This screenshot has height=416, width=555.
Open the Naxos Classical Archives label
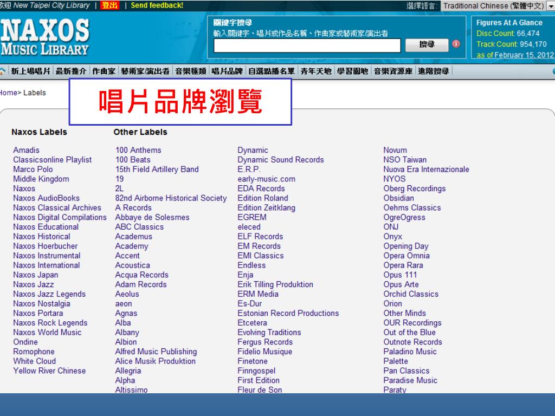pos(57,207)
